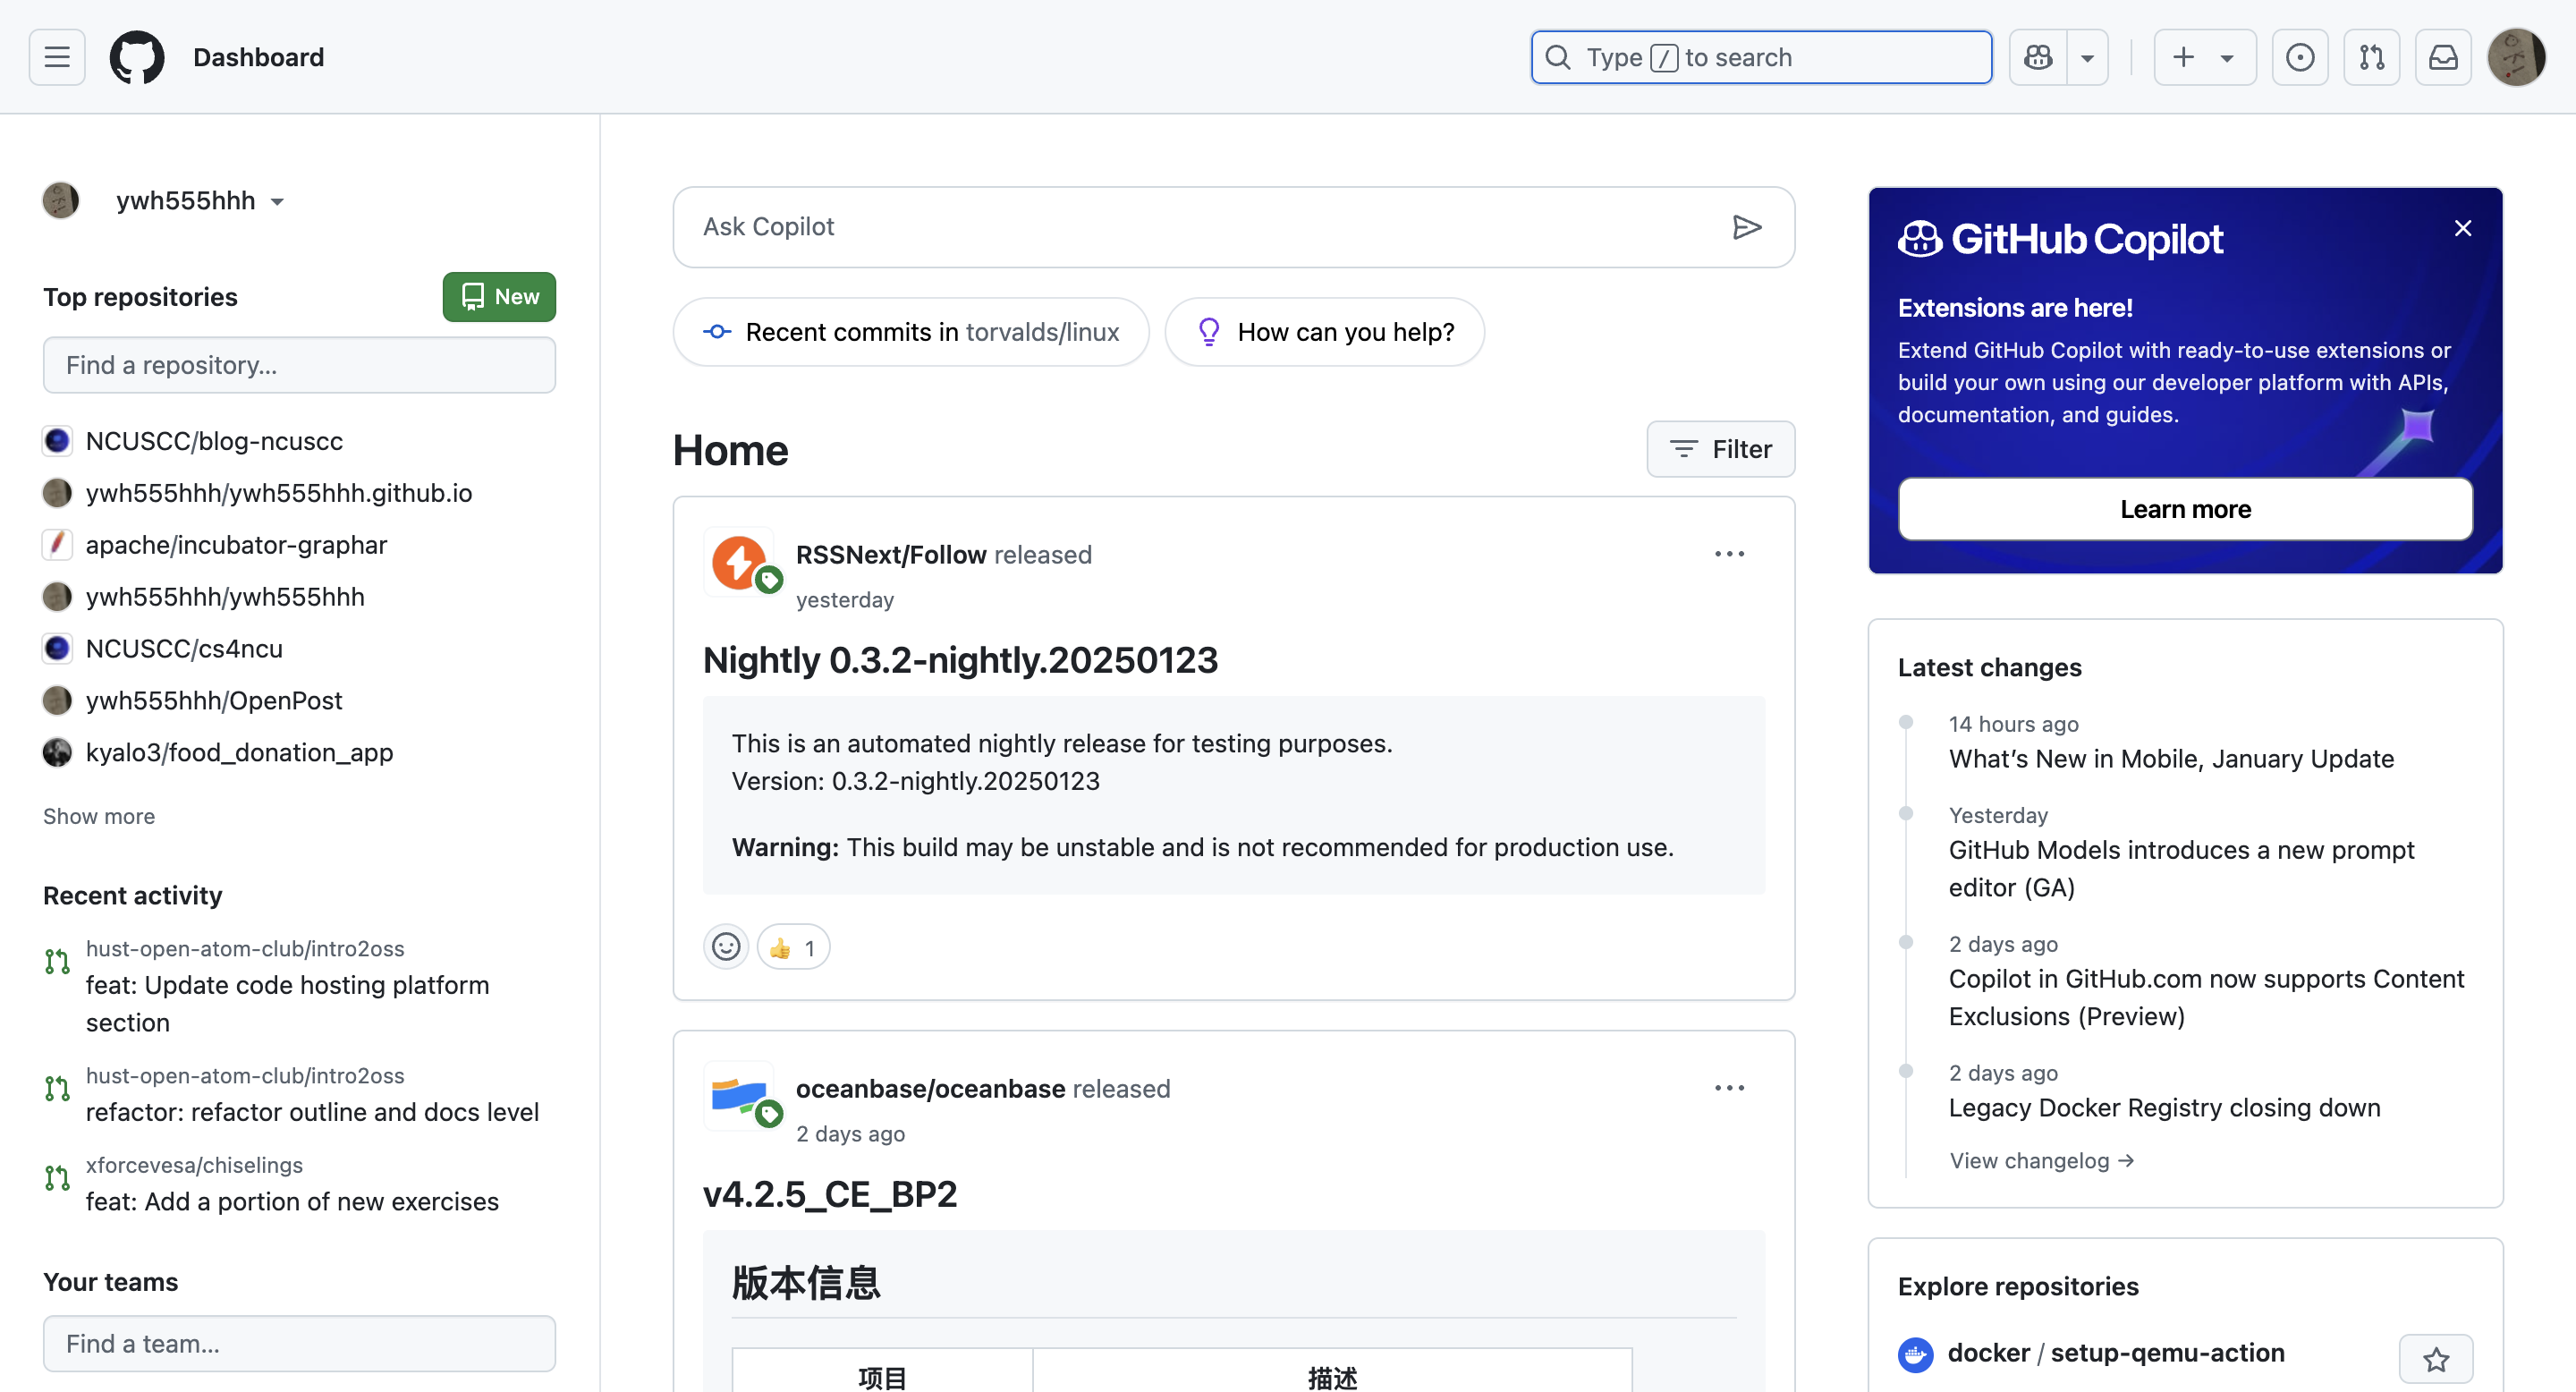The width and height of the screenshot is (2576, 1392).
Task: Open RSSNext/Follow repository link
Action: tap(891, 555)
